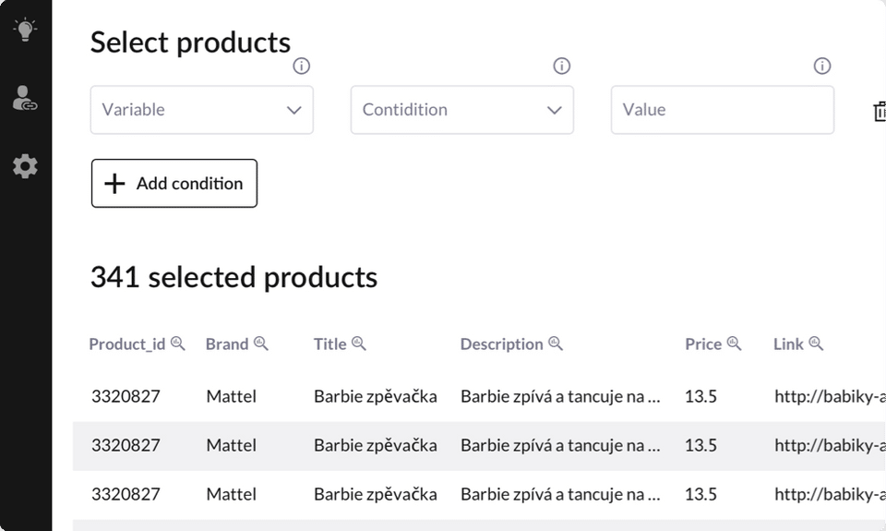
Task: Open the settings gear icon
Action: coord(25,166)
